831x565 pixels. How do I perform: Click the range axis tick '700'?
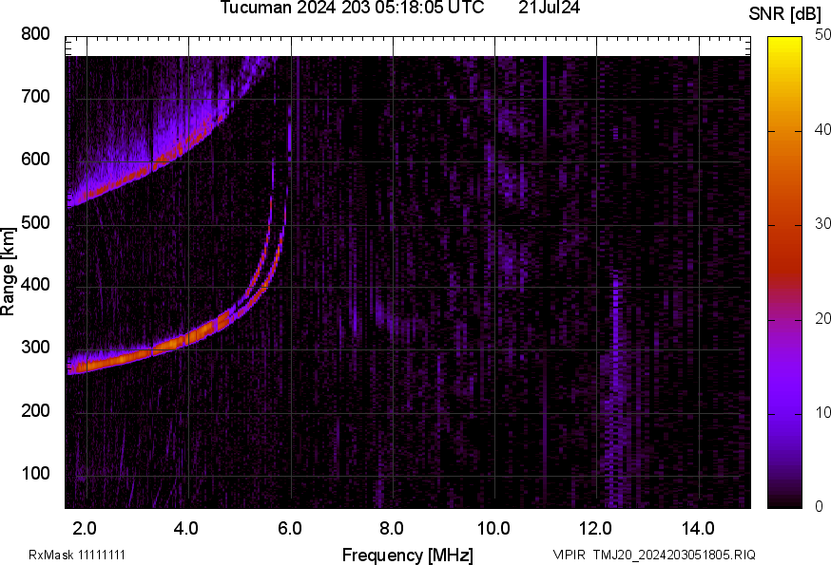point(35,97)
